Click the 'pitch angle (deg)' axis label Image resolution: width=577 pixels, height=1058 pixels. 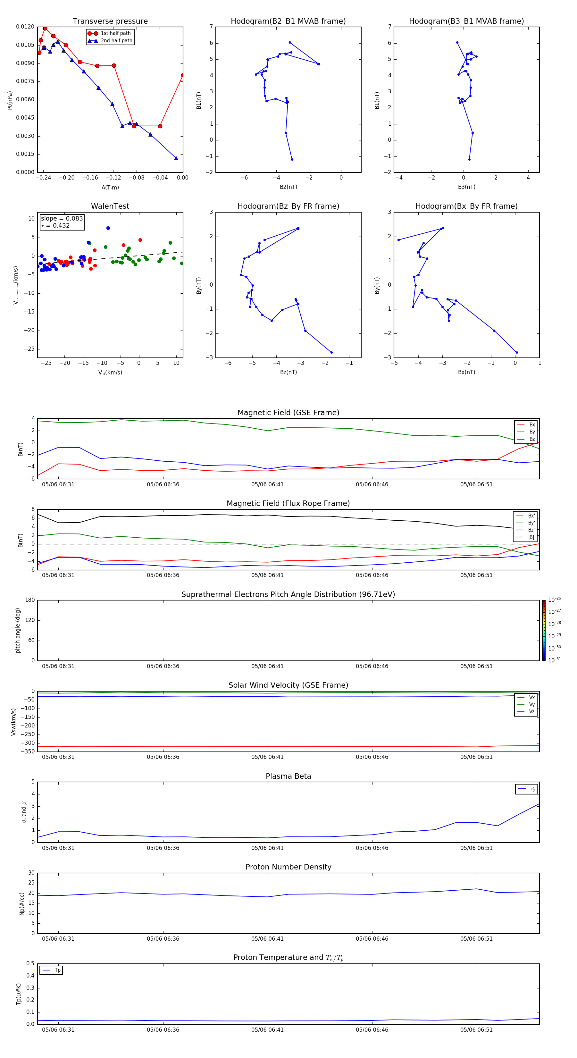[x=18, y=630]
